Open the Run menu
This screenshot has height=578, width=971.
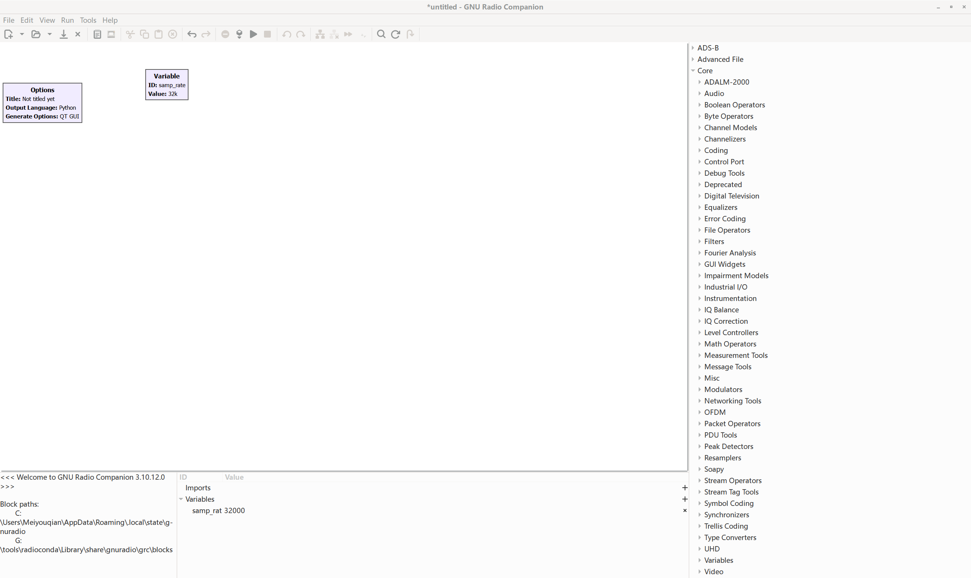coord(67,20)
